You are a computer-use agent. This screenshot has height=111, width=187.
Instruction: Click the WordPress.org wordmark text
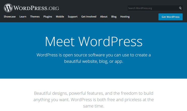click(x=36, y=8)
